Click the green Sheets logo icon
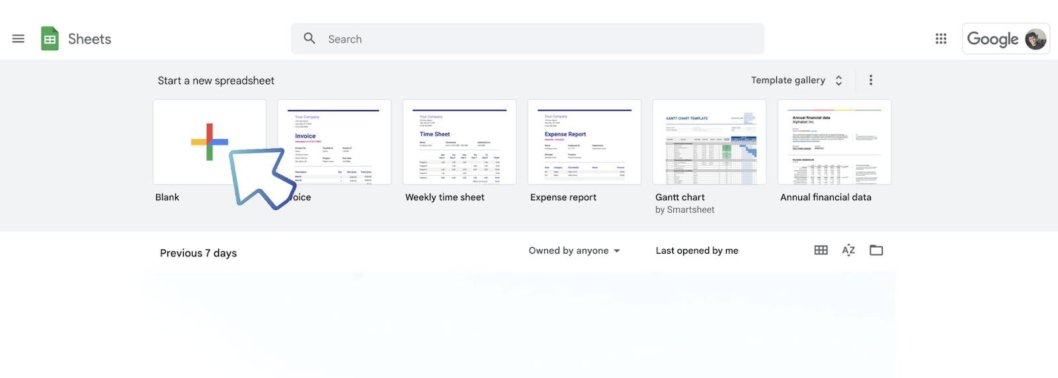The height and width of the screenshot is (378, 1058). tap(50, 39)
